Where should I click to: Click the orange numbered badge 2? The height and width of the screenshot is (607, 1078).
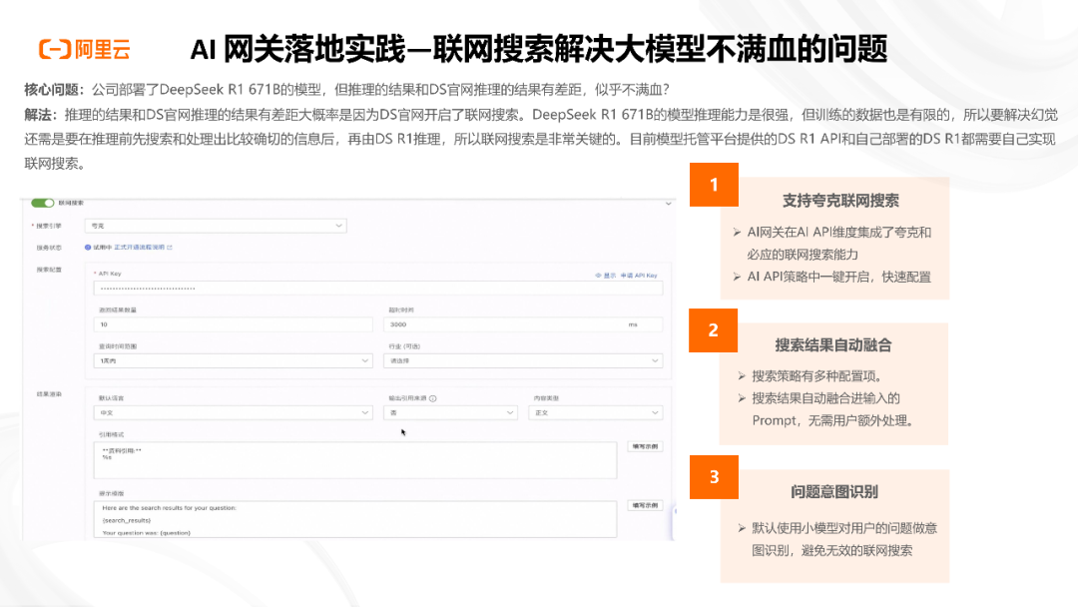pos(714,331)
